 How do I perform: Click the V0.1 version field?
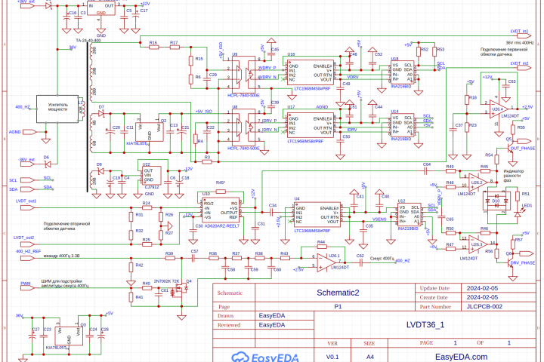(x=332, y=357)
